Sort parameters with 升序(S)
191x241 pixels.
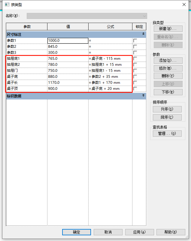pyautogui.click(x=167, y=109)
